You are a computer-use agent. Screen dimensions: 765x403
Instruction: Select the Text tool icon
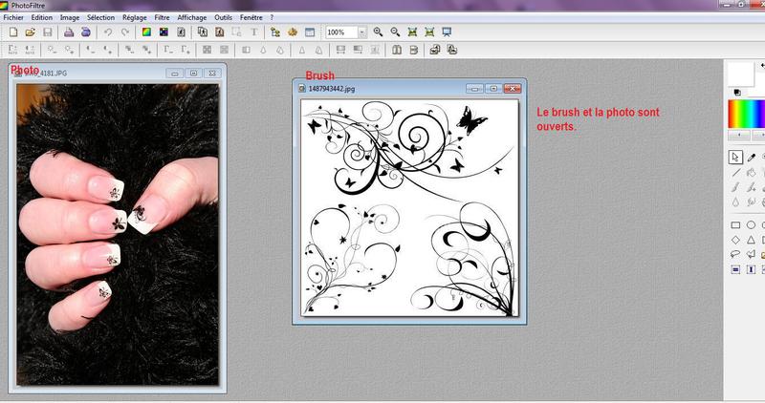[252, 32]
